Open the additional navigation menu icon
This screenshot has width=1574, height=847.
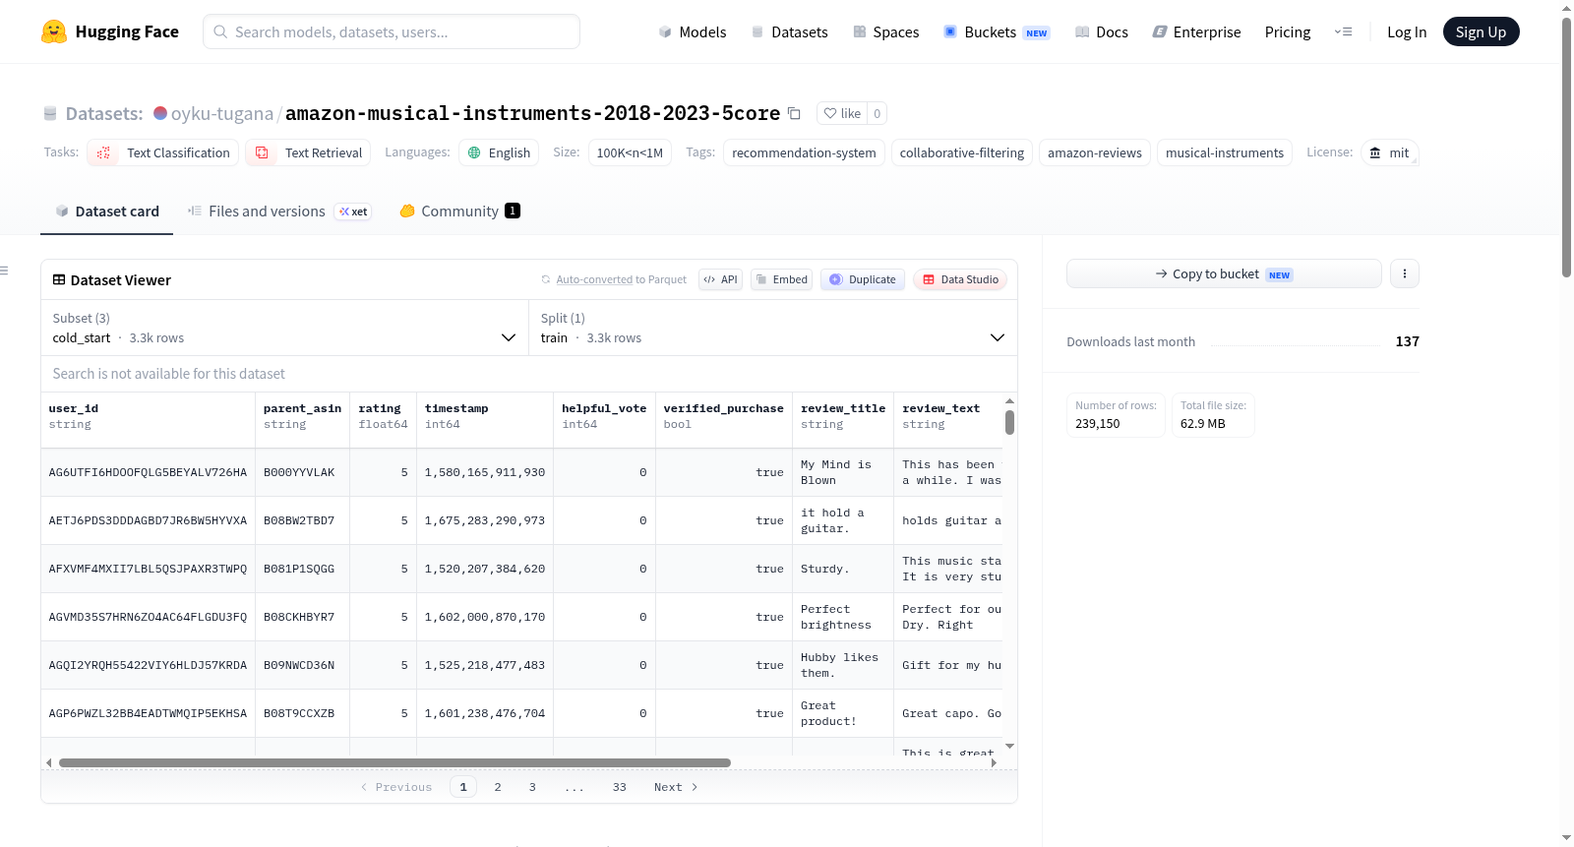[x=1343, y=31]
